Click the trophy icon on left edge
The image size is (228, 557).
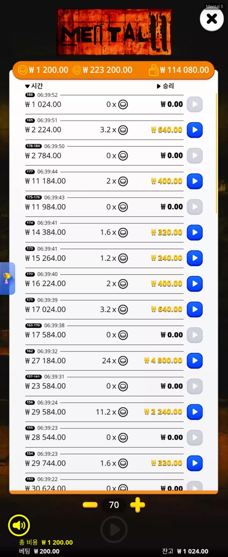click(7, 278)
